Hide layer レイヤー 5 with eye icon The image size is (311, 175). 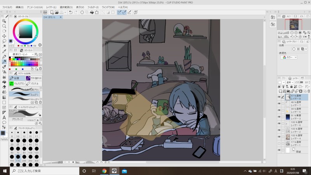(279, 110)
